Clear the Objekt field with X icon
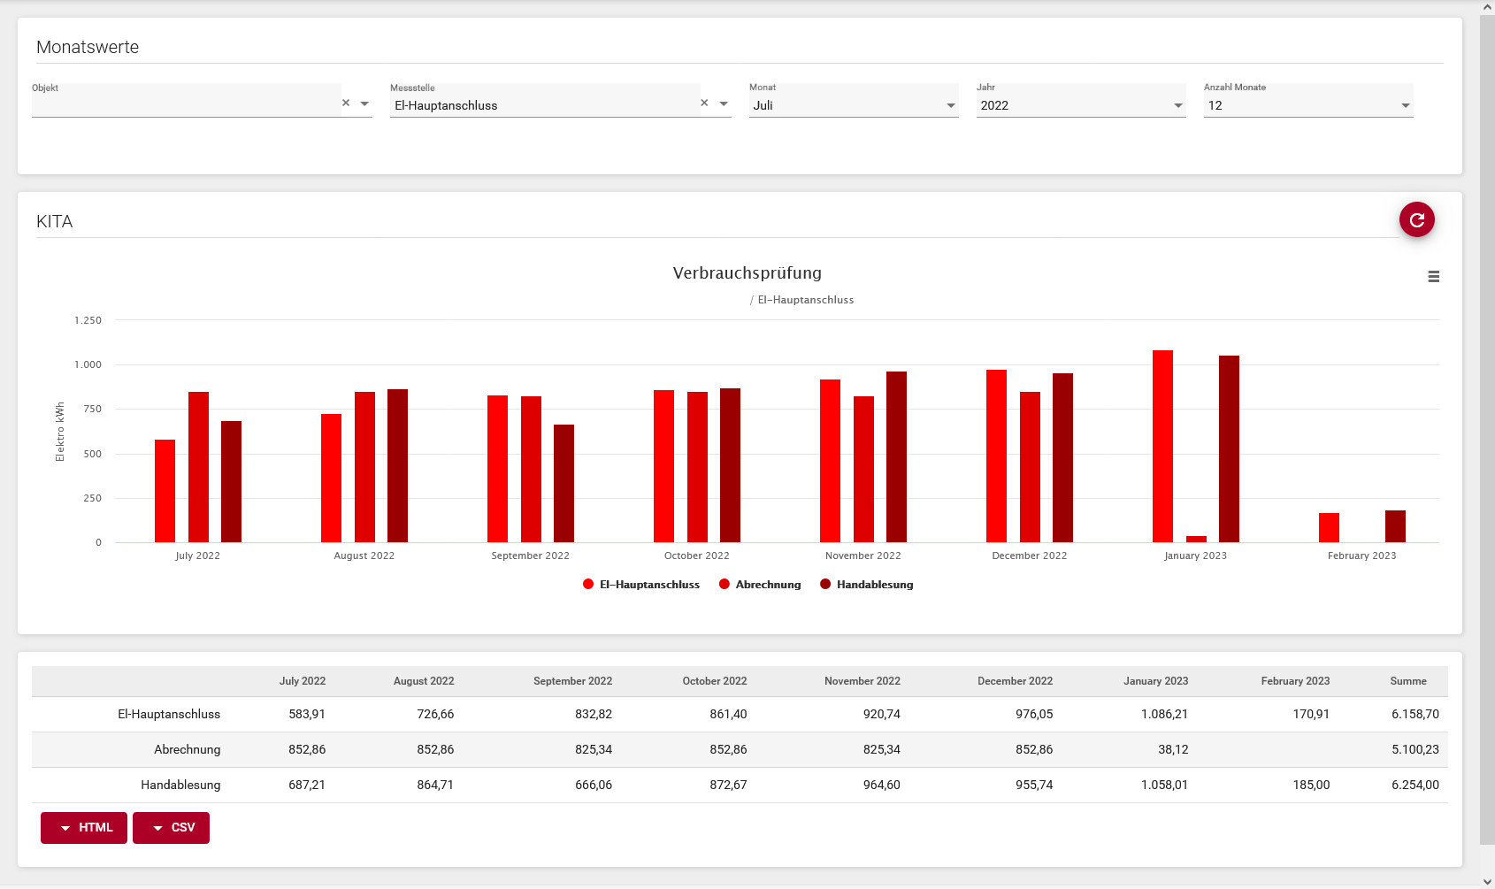Image resolution: width=1495 pixels, height=889 pixels. (346, 103)
